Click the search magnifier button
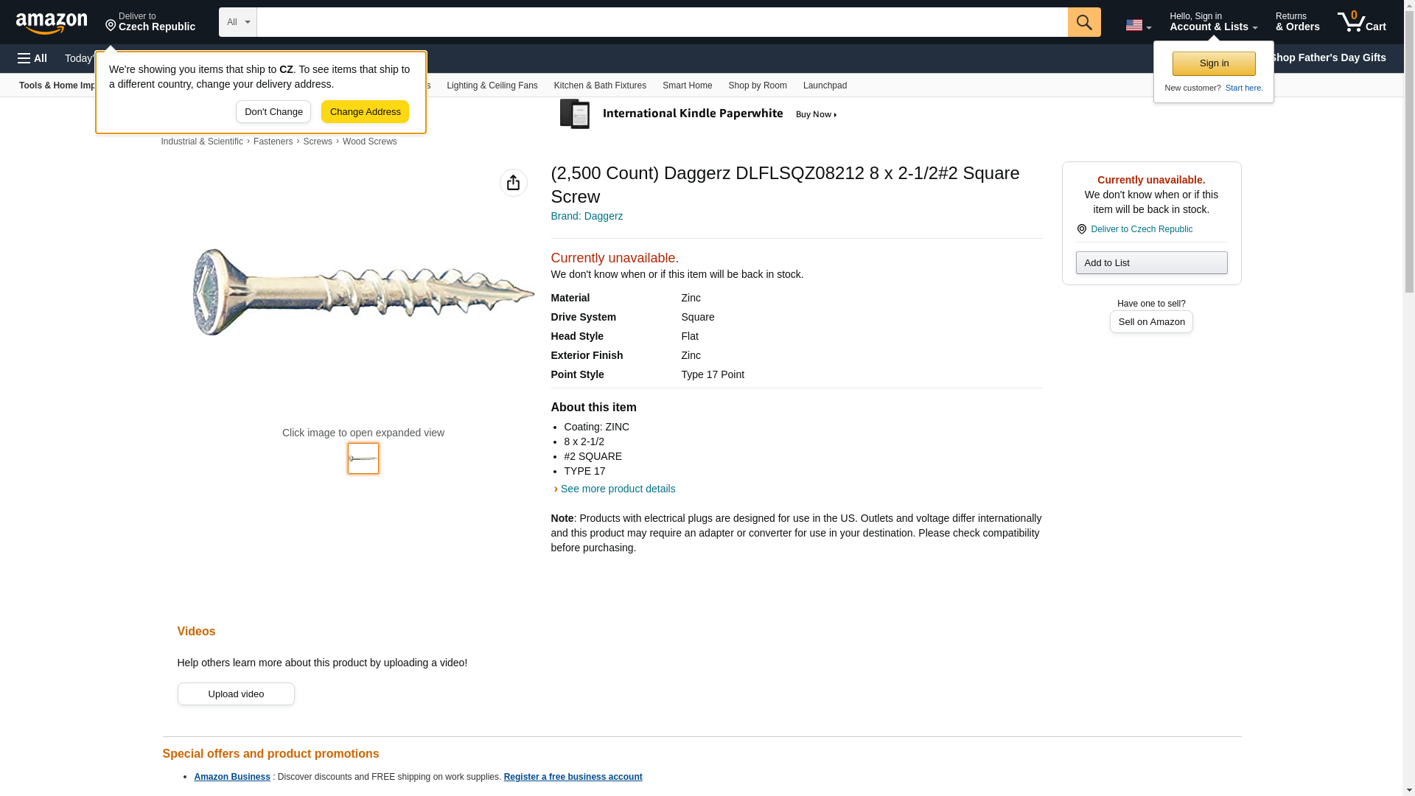The width and height of the screenshot is (1415, 796). [1083, 22]
